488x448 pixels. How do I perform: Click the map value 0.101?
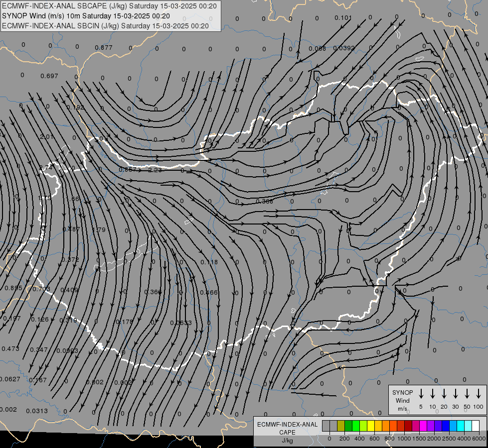click(x=343, y=18)
